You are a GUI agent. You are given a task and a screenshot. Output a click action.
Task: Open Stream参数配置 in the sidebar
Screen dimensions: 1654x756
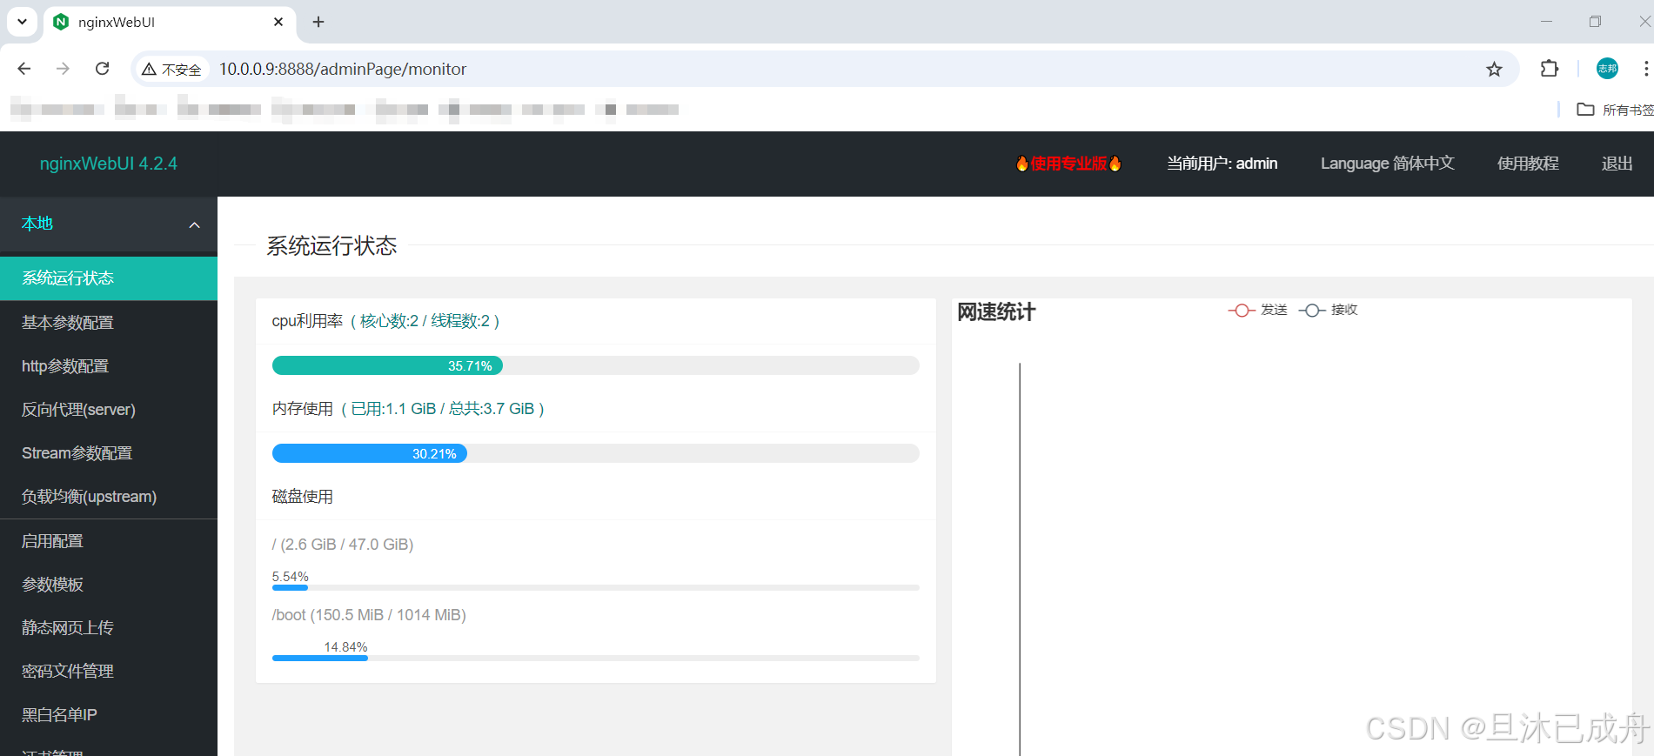[x=109, y=453]
